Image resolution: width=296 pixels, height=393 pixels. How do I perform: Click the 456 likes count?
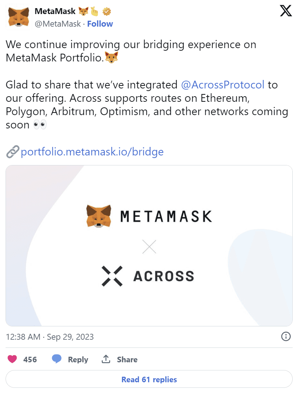(30, 360)
